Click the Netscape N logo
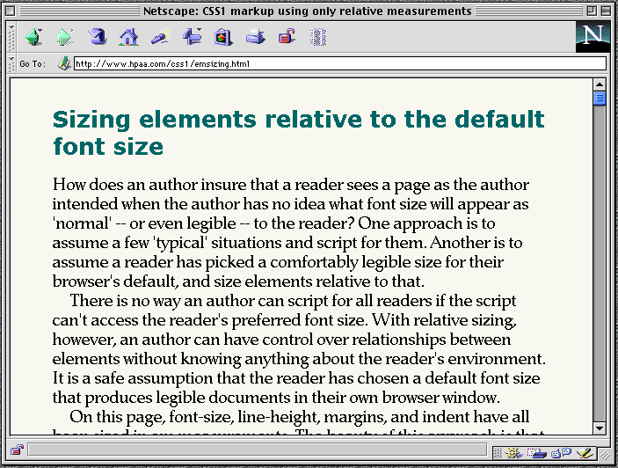This screenshot has width=618, height=468. point(593,37)
